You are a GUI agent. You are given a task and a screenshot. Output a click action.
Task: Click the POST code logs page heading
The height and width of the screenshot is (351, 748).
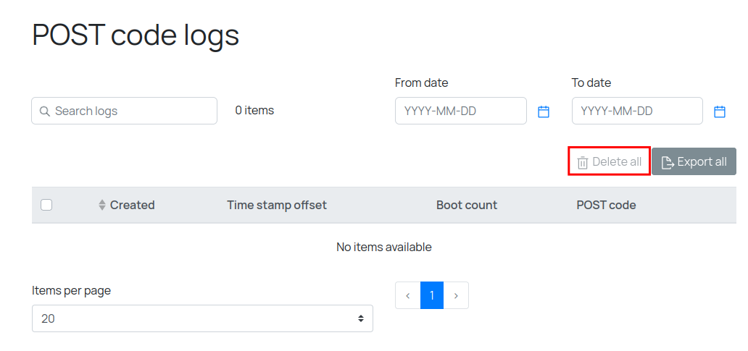[x=136, y=35]
